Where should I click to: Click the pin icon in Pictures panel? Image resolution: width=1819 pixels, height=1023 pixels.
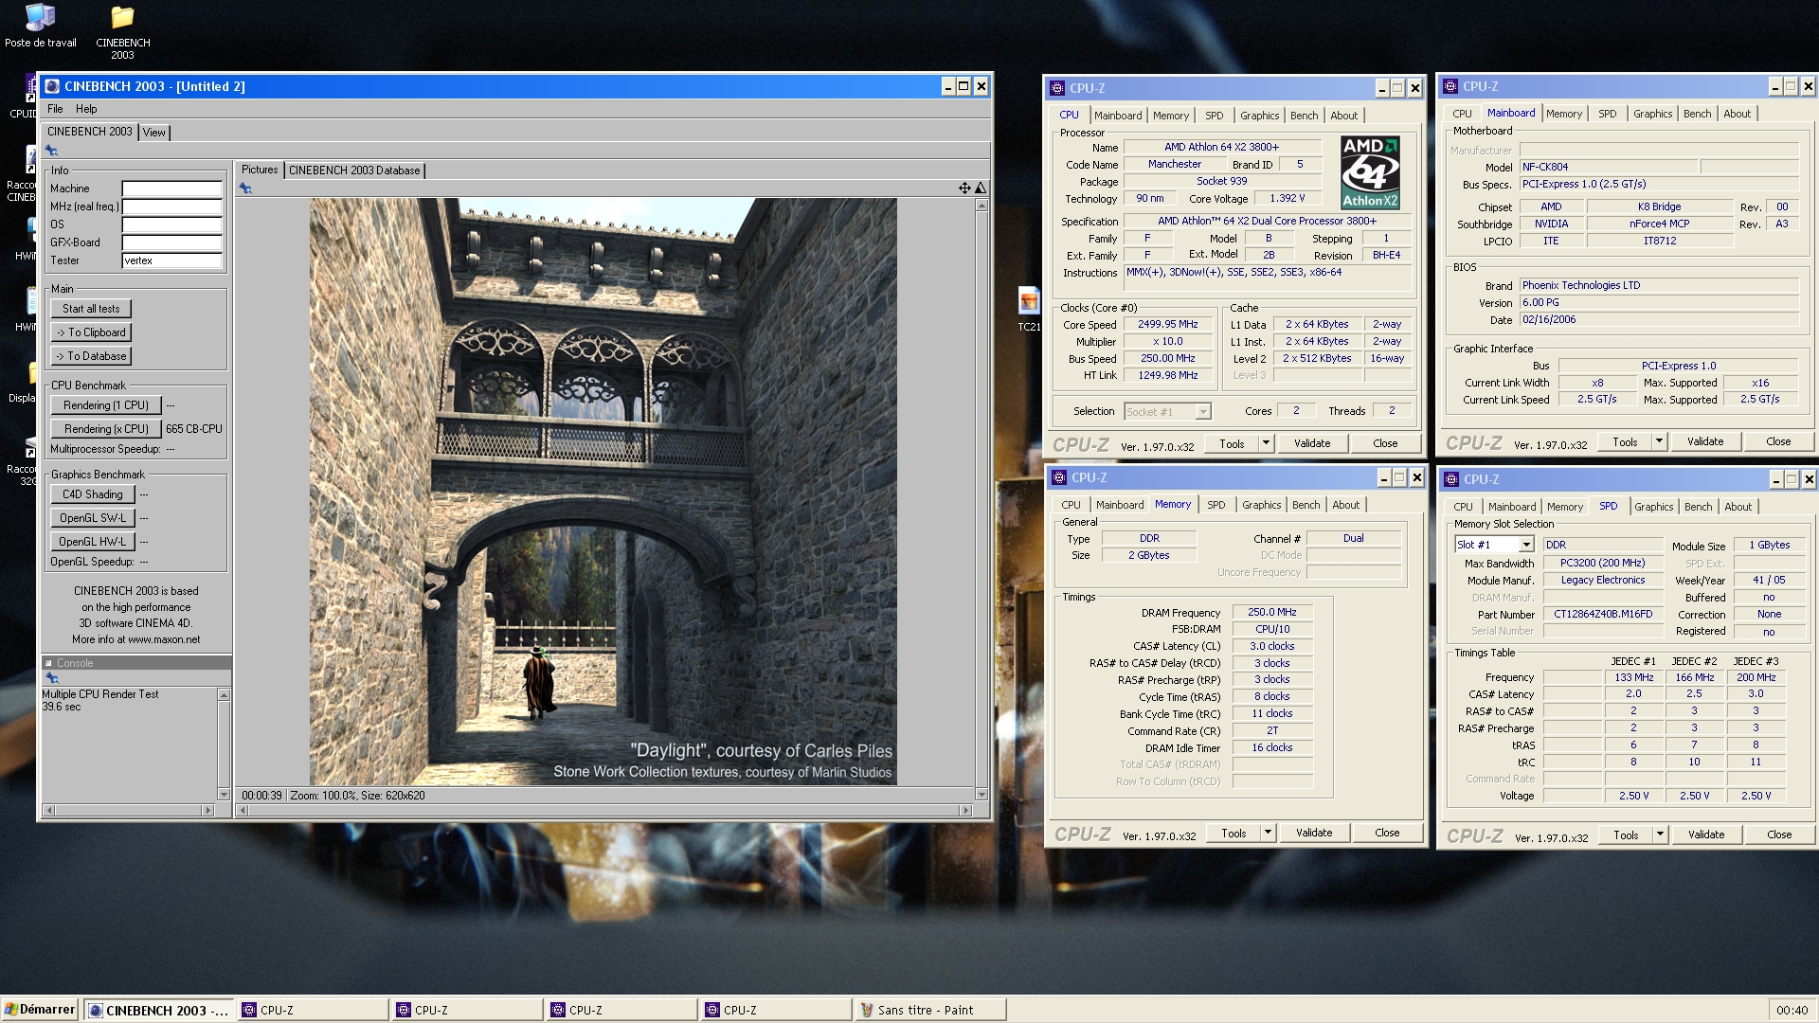click(x=245, y=188)
